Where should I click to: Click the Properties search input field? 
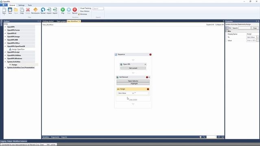[x=245, y=28]
